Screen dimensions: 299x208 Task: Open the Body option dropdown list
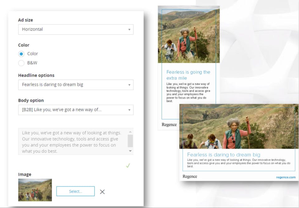(76, 110)
